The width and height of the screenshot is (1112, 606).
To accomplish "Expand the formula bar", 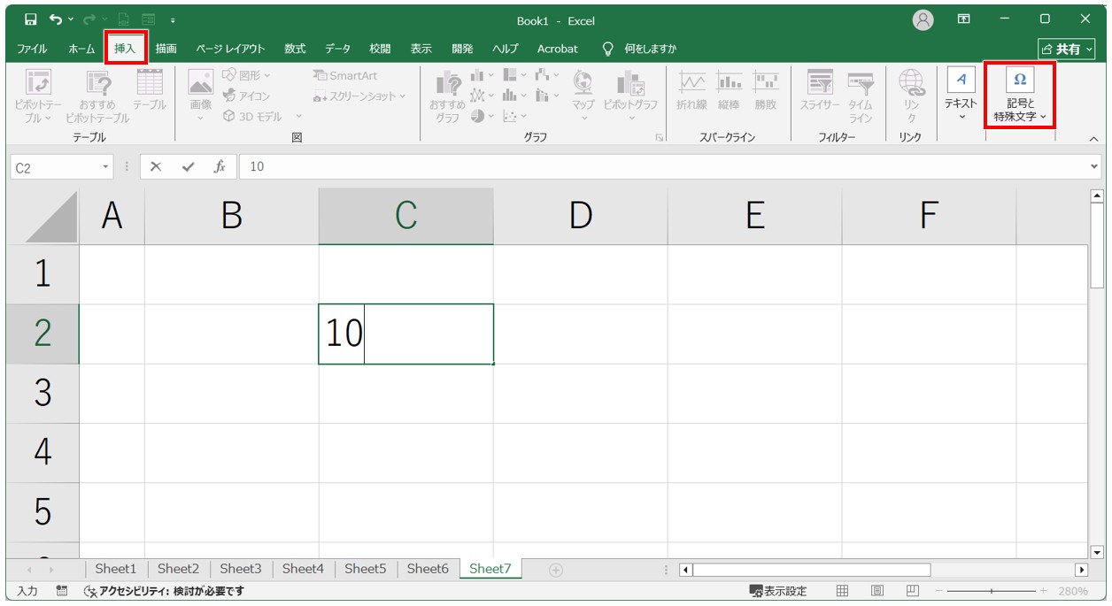I will 1094,166.
